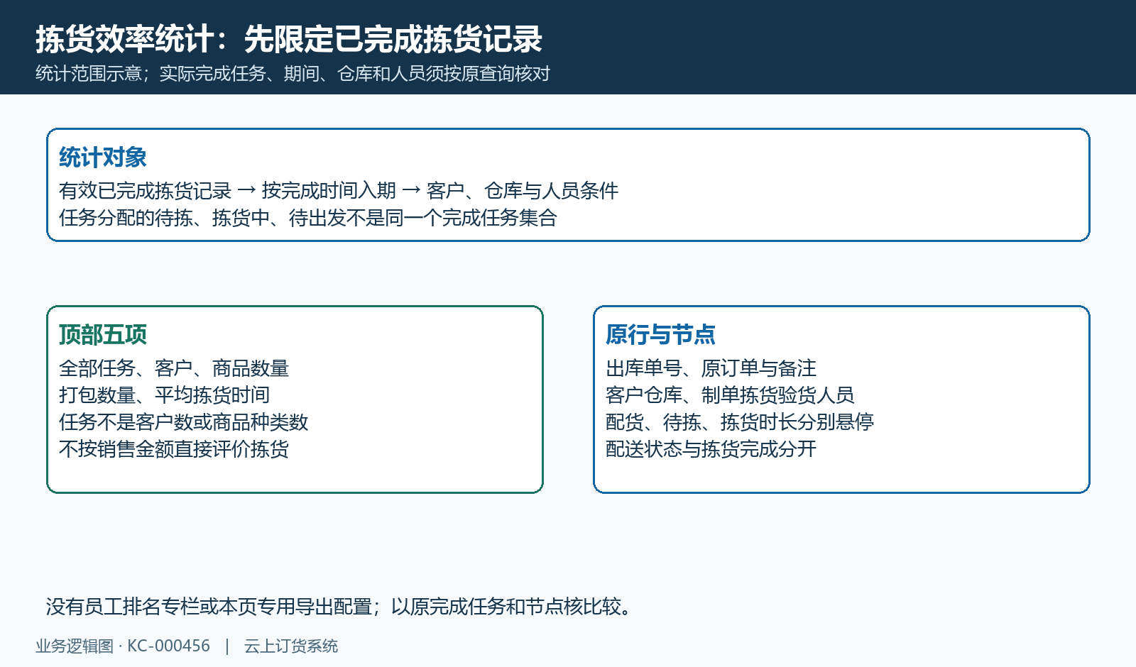Click the title "拣货效率统计：先限定已完成拣货记录"
Viewport: 1136px width, 667px height.
(289, 39)
